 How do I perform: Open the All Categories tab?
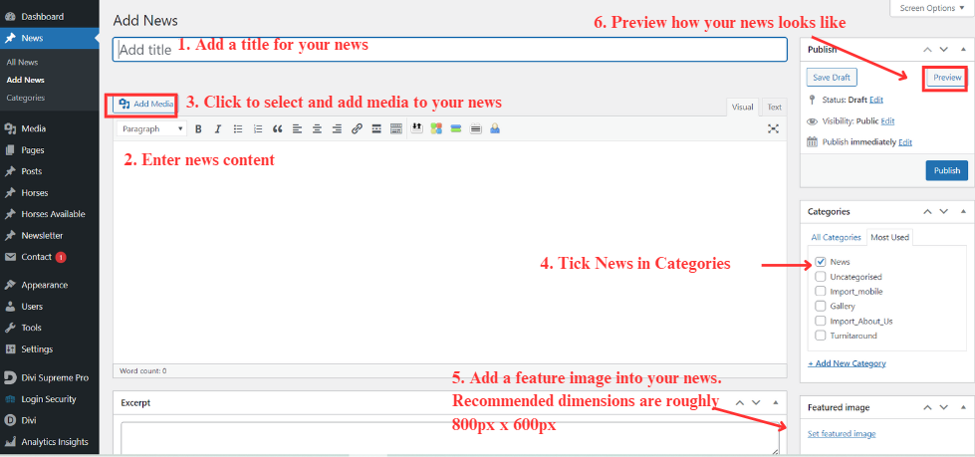(x=836, y=238)
